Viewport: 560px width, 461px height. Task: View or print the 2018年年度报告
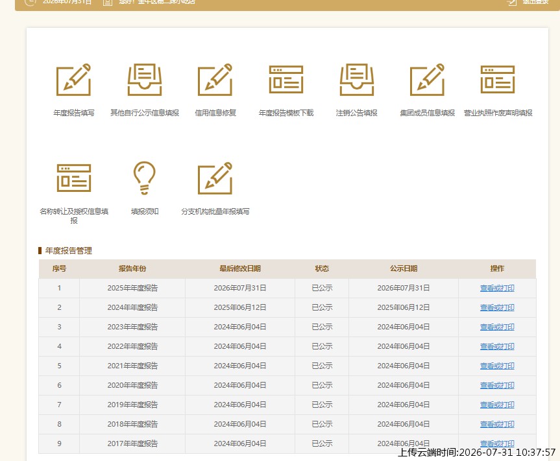coord(497,424)
